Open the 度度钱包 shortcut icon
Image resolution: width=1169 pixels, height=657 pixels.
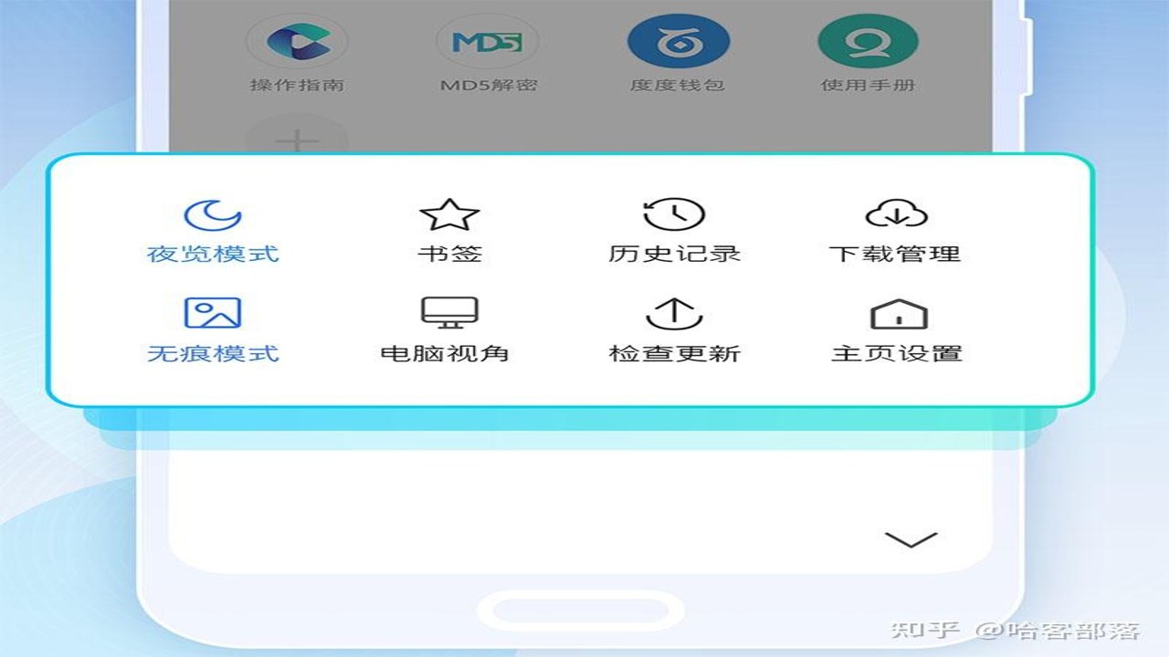(678, 41)
